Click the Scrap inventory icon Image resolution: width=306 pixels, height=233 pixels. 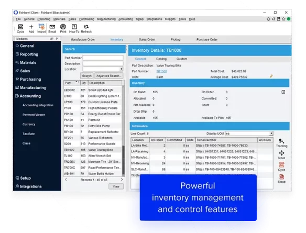pyautogui.click(x=281, y=179)
